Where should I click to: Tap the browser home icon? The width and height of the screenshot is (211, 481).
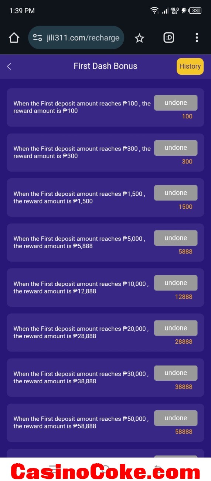tap(14, 38)
